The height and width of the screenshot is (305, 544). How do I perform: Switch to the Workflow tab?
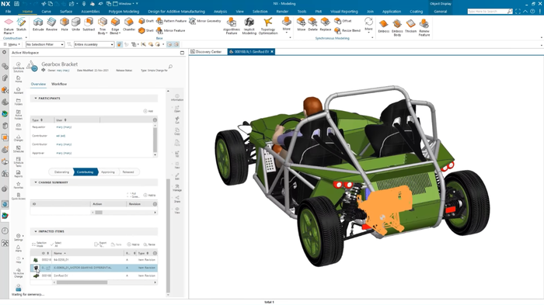[x=59, y=84]
